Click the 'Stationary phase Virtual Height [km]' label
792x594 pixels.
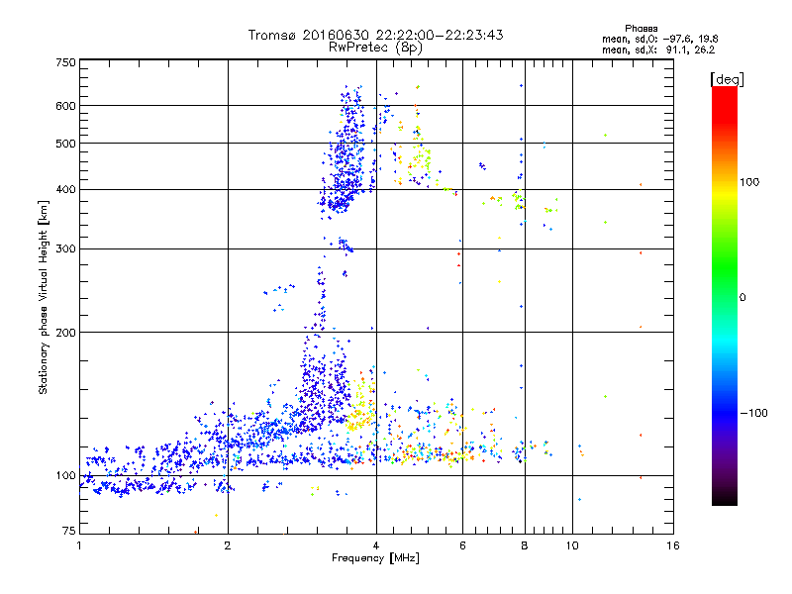point(44,297)
